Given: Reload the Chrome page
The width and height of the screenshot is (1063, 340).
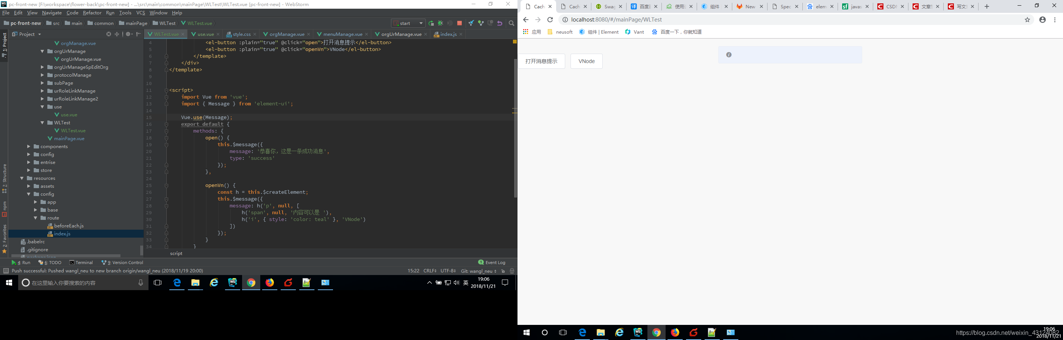Looking at the screenshot, I should [x=550, y=20].
